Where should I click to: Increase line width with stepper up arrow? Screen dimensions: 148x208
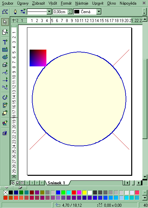[70, 10]
